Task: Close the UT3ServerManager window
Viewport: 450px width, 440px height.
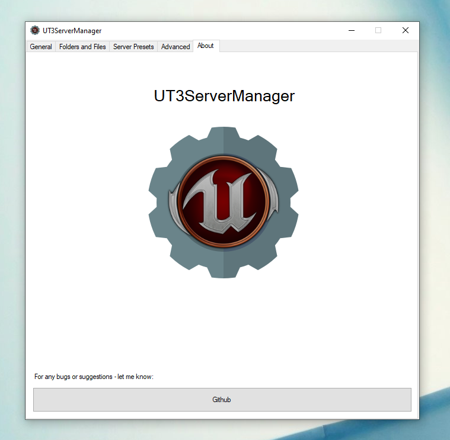Action: pos(405,30)
